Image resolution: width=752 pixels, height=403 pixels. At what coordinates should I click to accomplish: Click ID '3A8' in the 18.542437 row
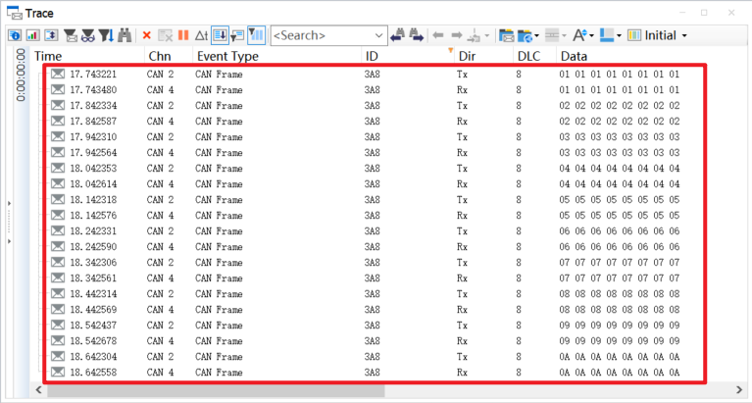click(373, 326)
